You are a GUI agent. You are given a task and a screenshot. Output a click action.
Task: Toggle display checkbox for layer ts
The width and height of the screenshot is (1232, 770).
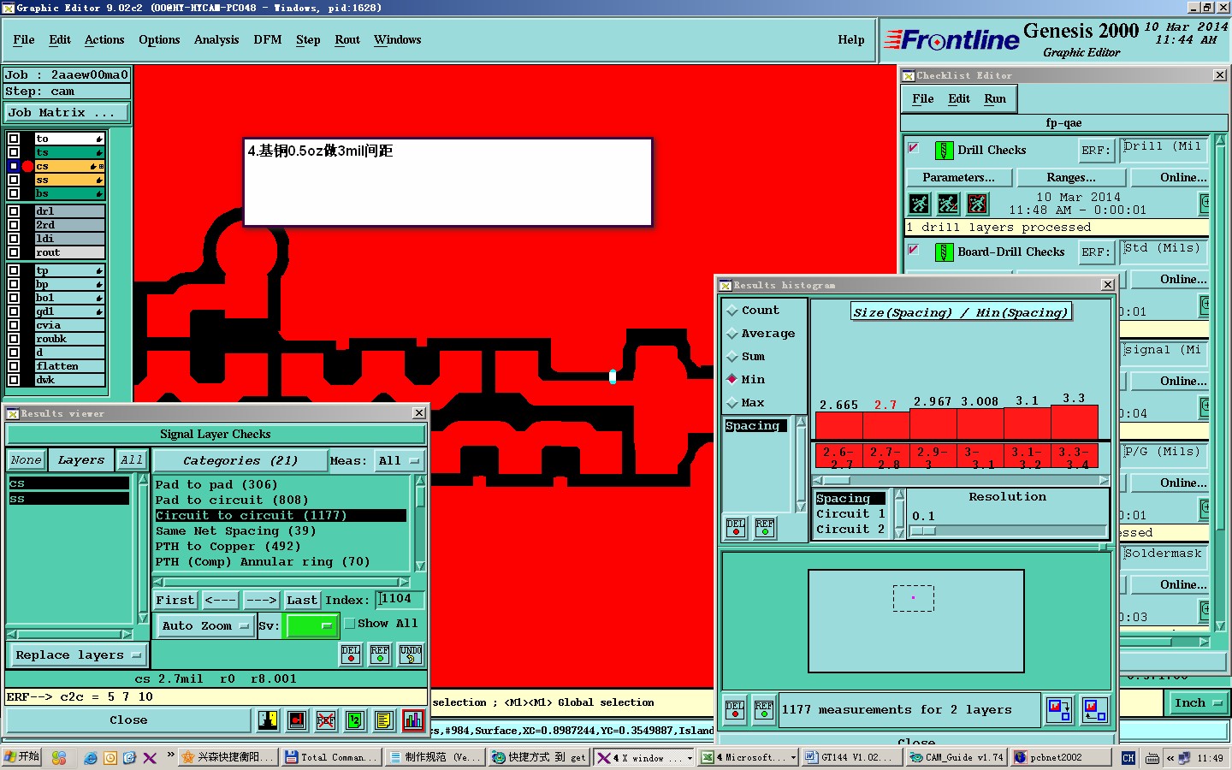[14, 152]
